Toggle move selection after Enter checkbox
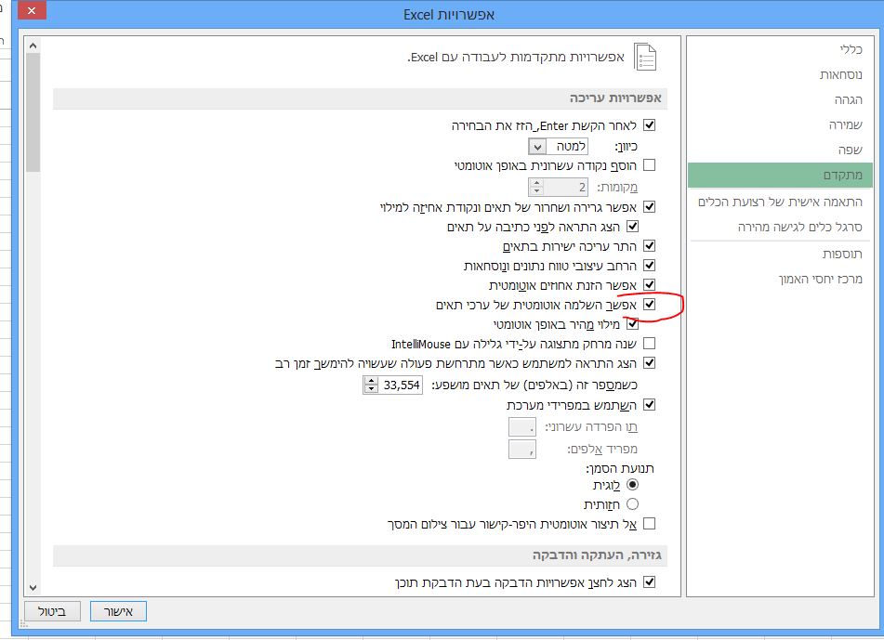The image size is (884, 640). [x=650, y=125]
